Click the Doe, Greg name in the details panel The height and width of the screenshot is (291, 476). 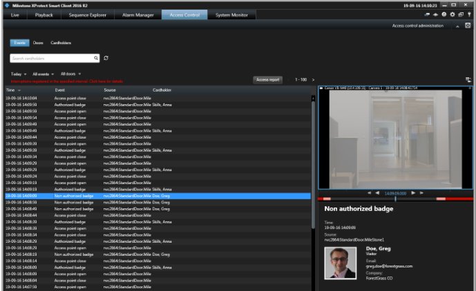tap(379, 248)
